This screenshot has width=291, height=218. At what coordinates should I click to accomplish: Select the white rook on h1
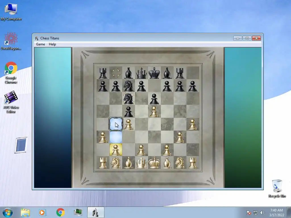click(193, 163)
